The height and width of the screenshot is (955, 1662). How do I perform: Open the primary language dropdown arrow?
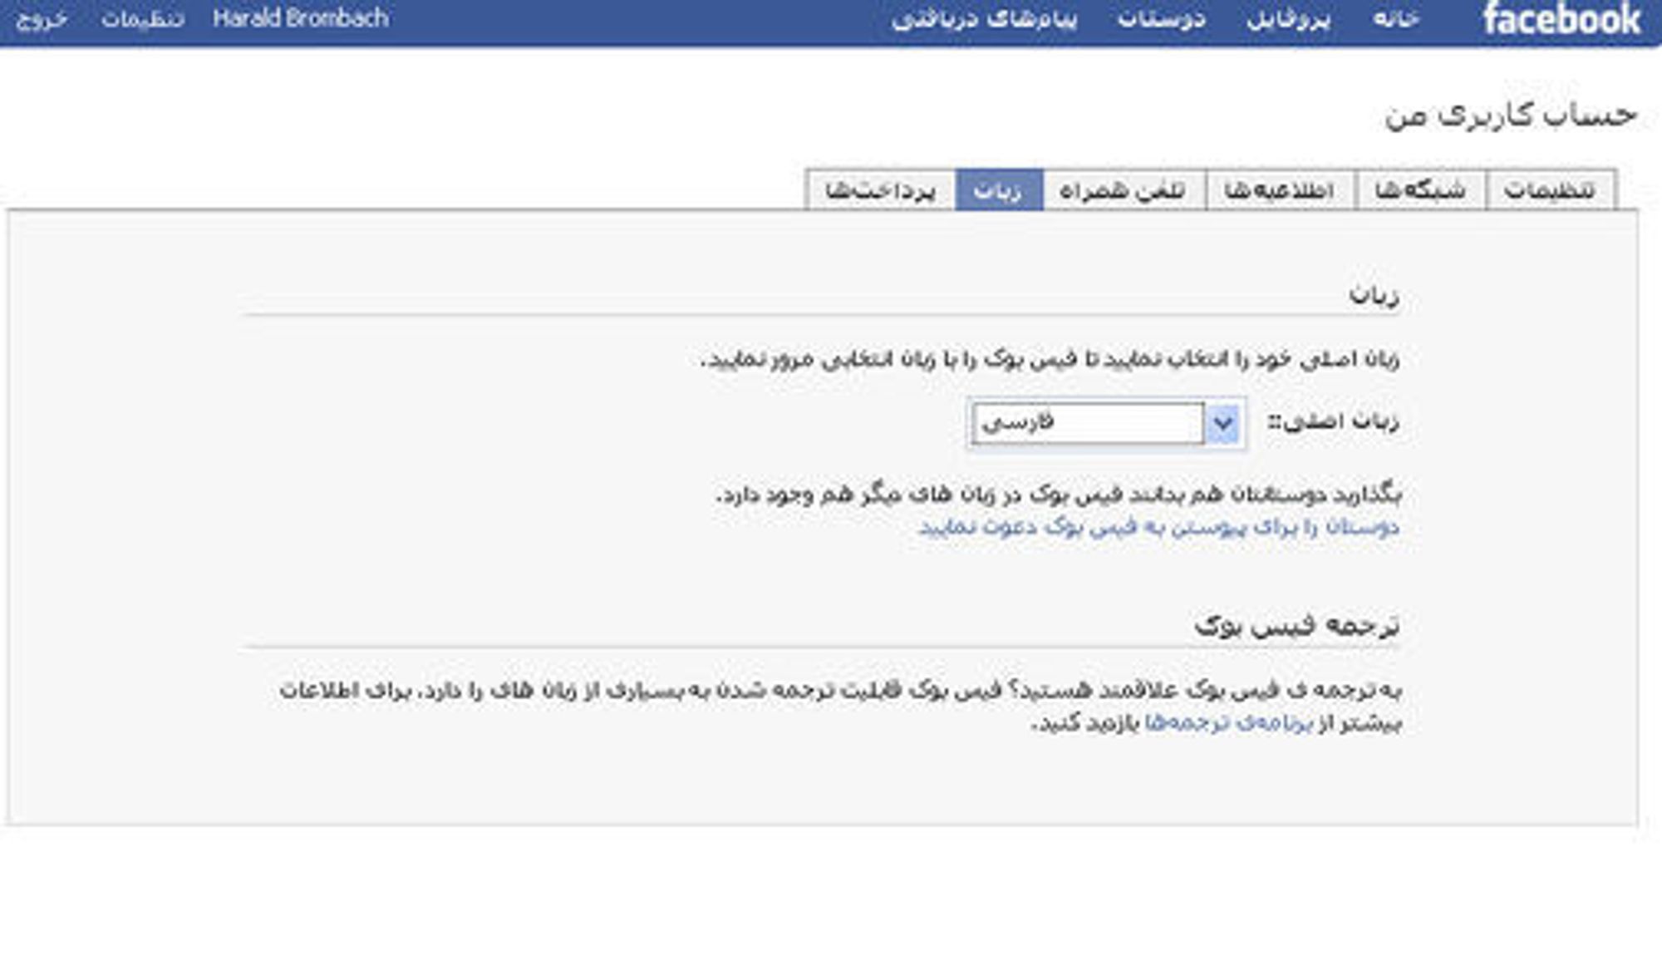tap(1222, 423)
